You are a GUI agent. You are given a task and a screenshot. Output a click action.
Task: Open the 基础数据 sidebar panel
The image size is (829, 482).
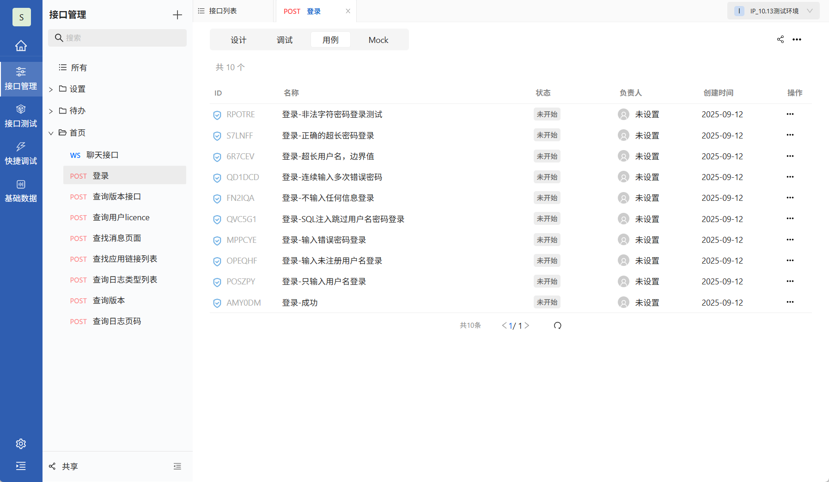click(21, 191)
